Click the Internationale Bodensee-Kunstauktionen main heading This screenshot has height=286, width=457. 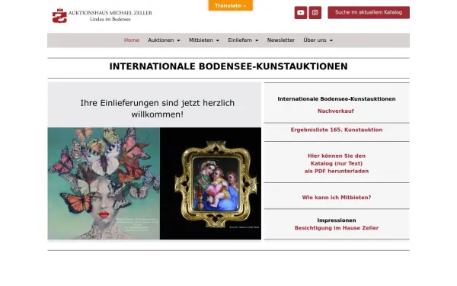coord(228,66)
